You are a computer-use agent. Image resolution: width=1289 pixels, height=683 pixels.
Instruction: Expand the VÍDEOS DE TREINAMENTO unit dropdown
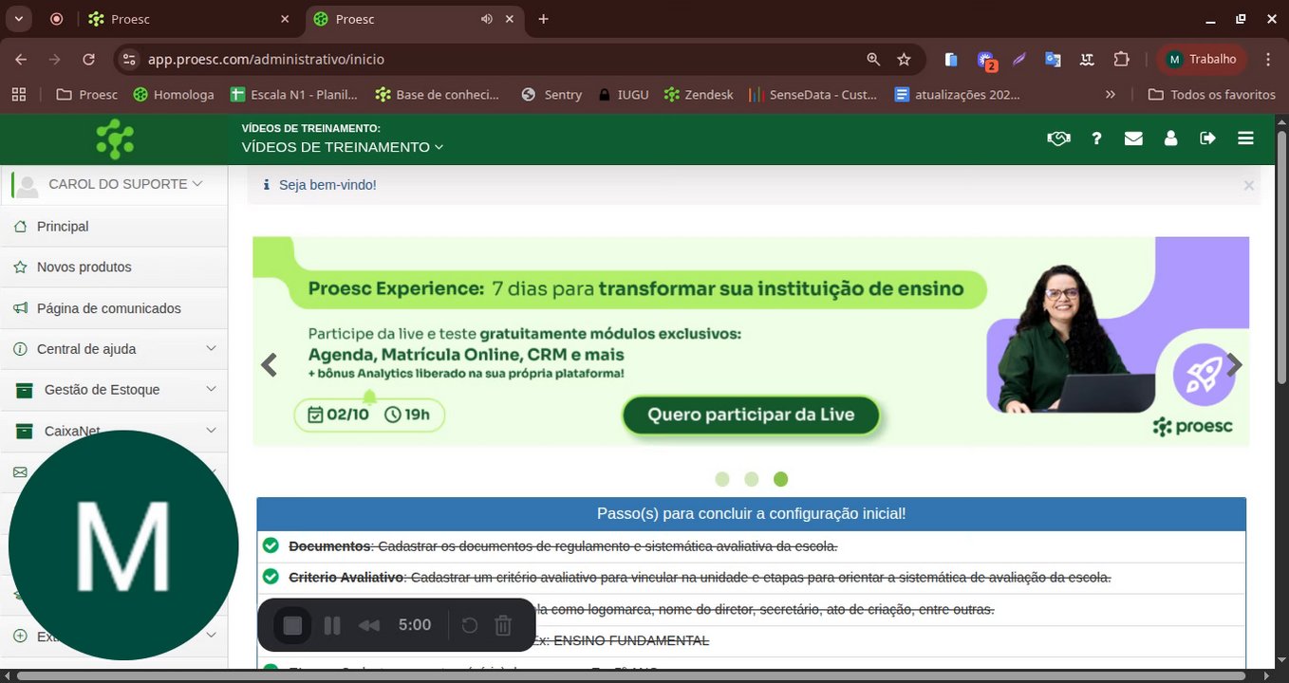pyautogui.click(x=343, y=147)
